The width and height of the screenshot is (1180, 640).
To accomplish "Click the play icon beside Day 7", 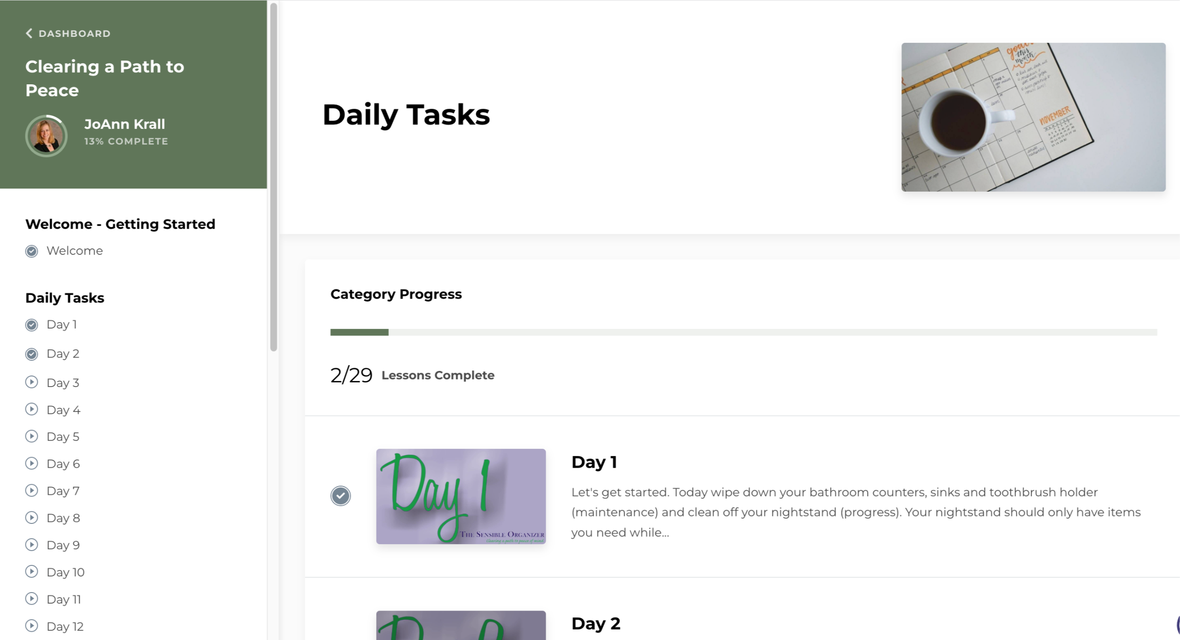I will [x=31, y=490].
